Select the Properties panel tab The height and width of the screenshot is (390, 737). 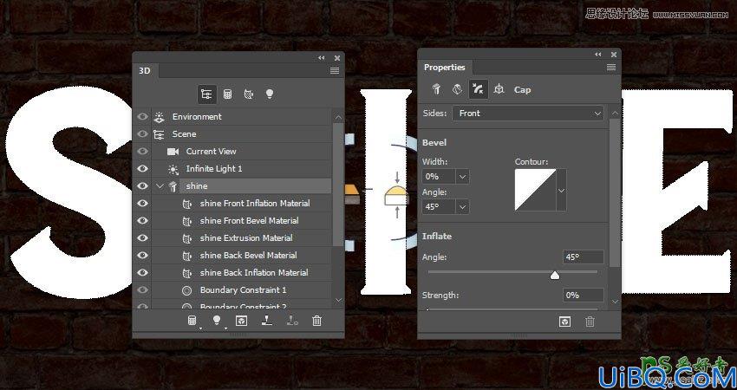pyautogui.click(x=445, y=68)
